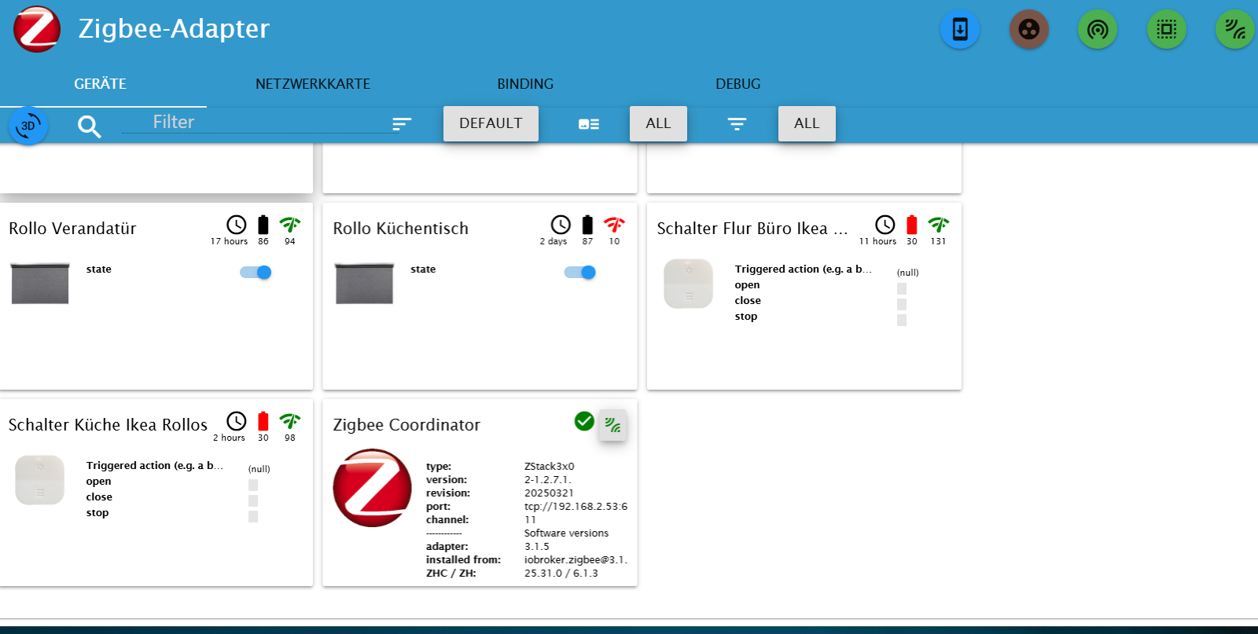
Task: Click the ZHC/ZH value '25.31.0 / 6.1.3'
Action: pyautogui.click(x=561, y=574)
